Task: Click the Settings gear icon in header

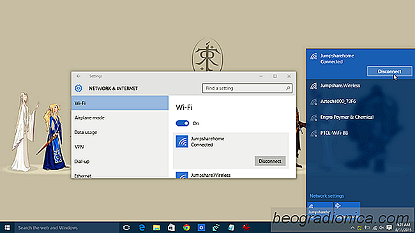Action: pyautogui.click(x=79, y=88)
